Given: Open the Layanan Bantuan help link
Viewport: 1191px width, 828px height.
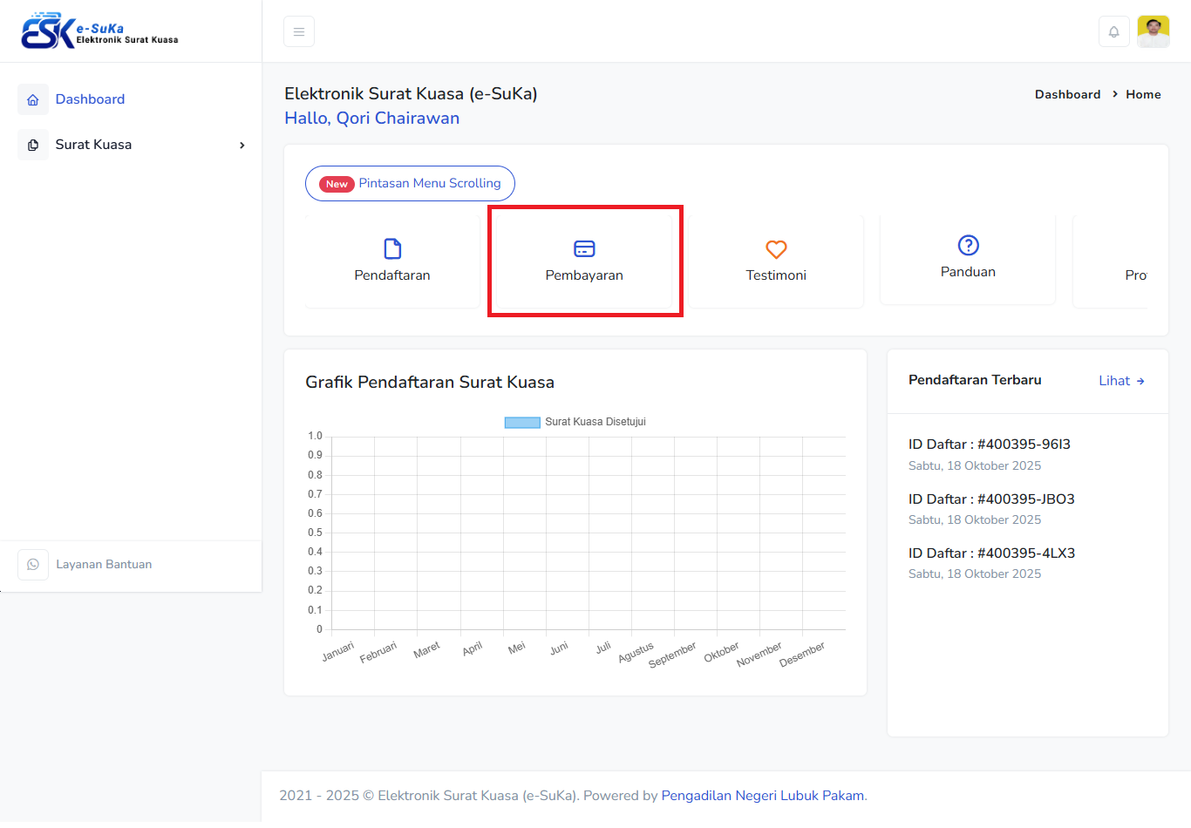Looking at the screenshot, I should pos(104,565).
